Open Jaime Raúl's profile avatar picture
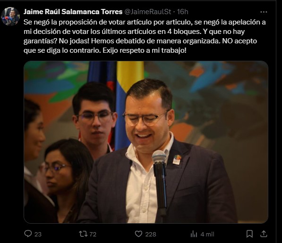The height and width of the screenshot is (243, 282). click(10, 16)
